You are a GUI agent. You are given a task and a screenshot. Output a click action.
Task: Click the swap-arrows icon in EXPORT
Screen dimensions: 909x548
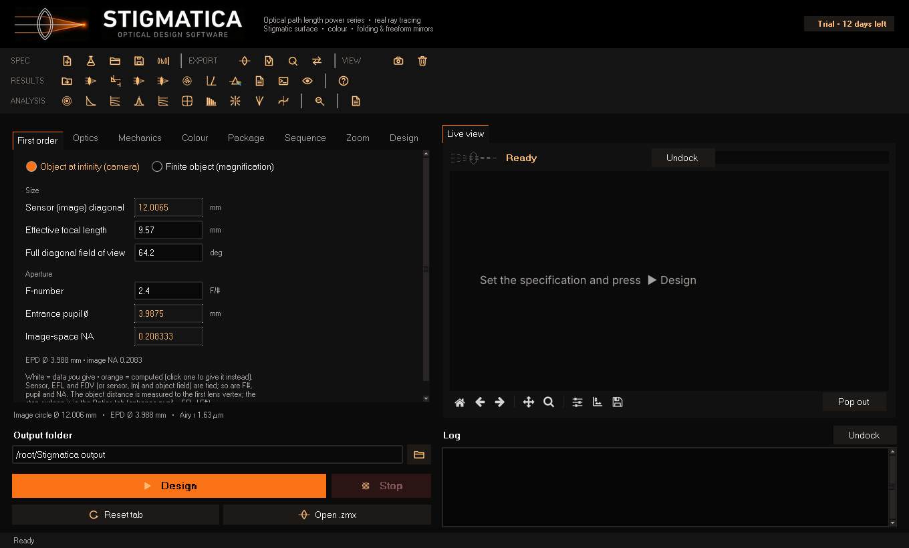(317, 61)
